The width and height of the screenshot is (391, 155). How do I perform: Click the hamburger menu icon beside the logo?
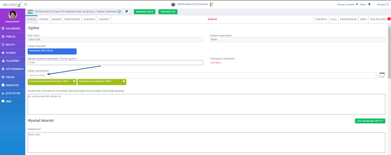pos(25,4)
